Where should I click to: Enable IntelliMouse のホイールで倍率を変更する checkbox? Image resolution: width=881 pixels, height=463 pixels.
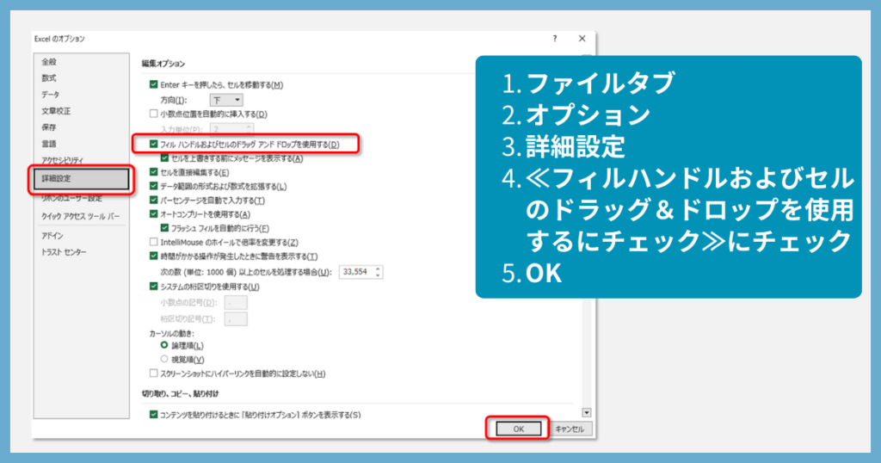pyautogui.click(x=154, y=242)
